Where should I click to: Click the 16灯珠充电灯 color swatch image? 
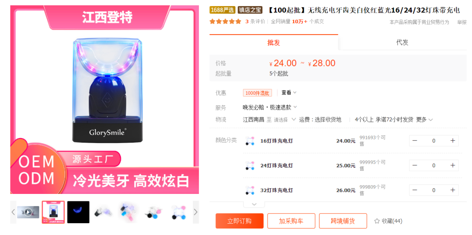[250, 141]
